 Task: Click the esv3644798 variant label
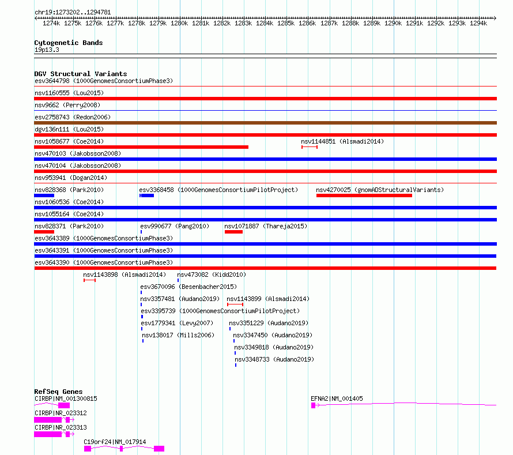point(104,81)
